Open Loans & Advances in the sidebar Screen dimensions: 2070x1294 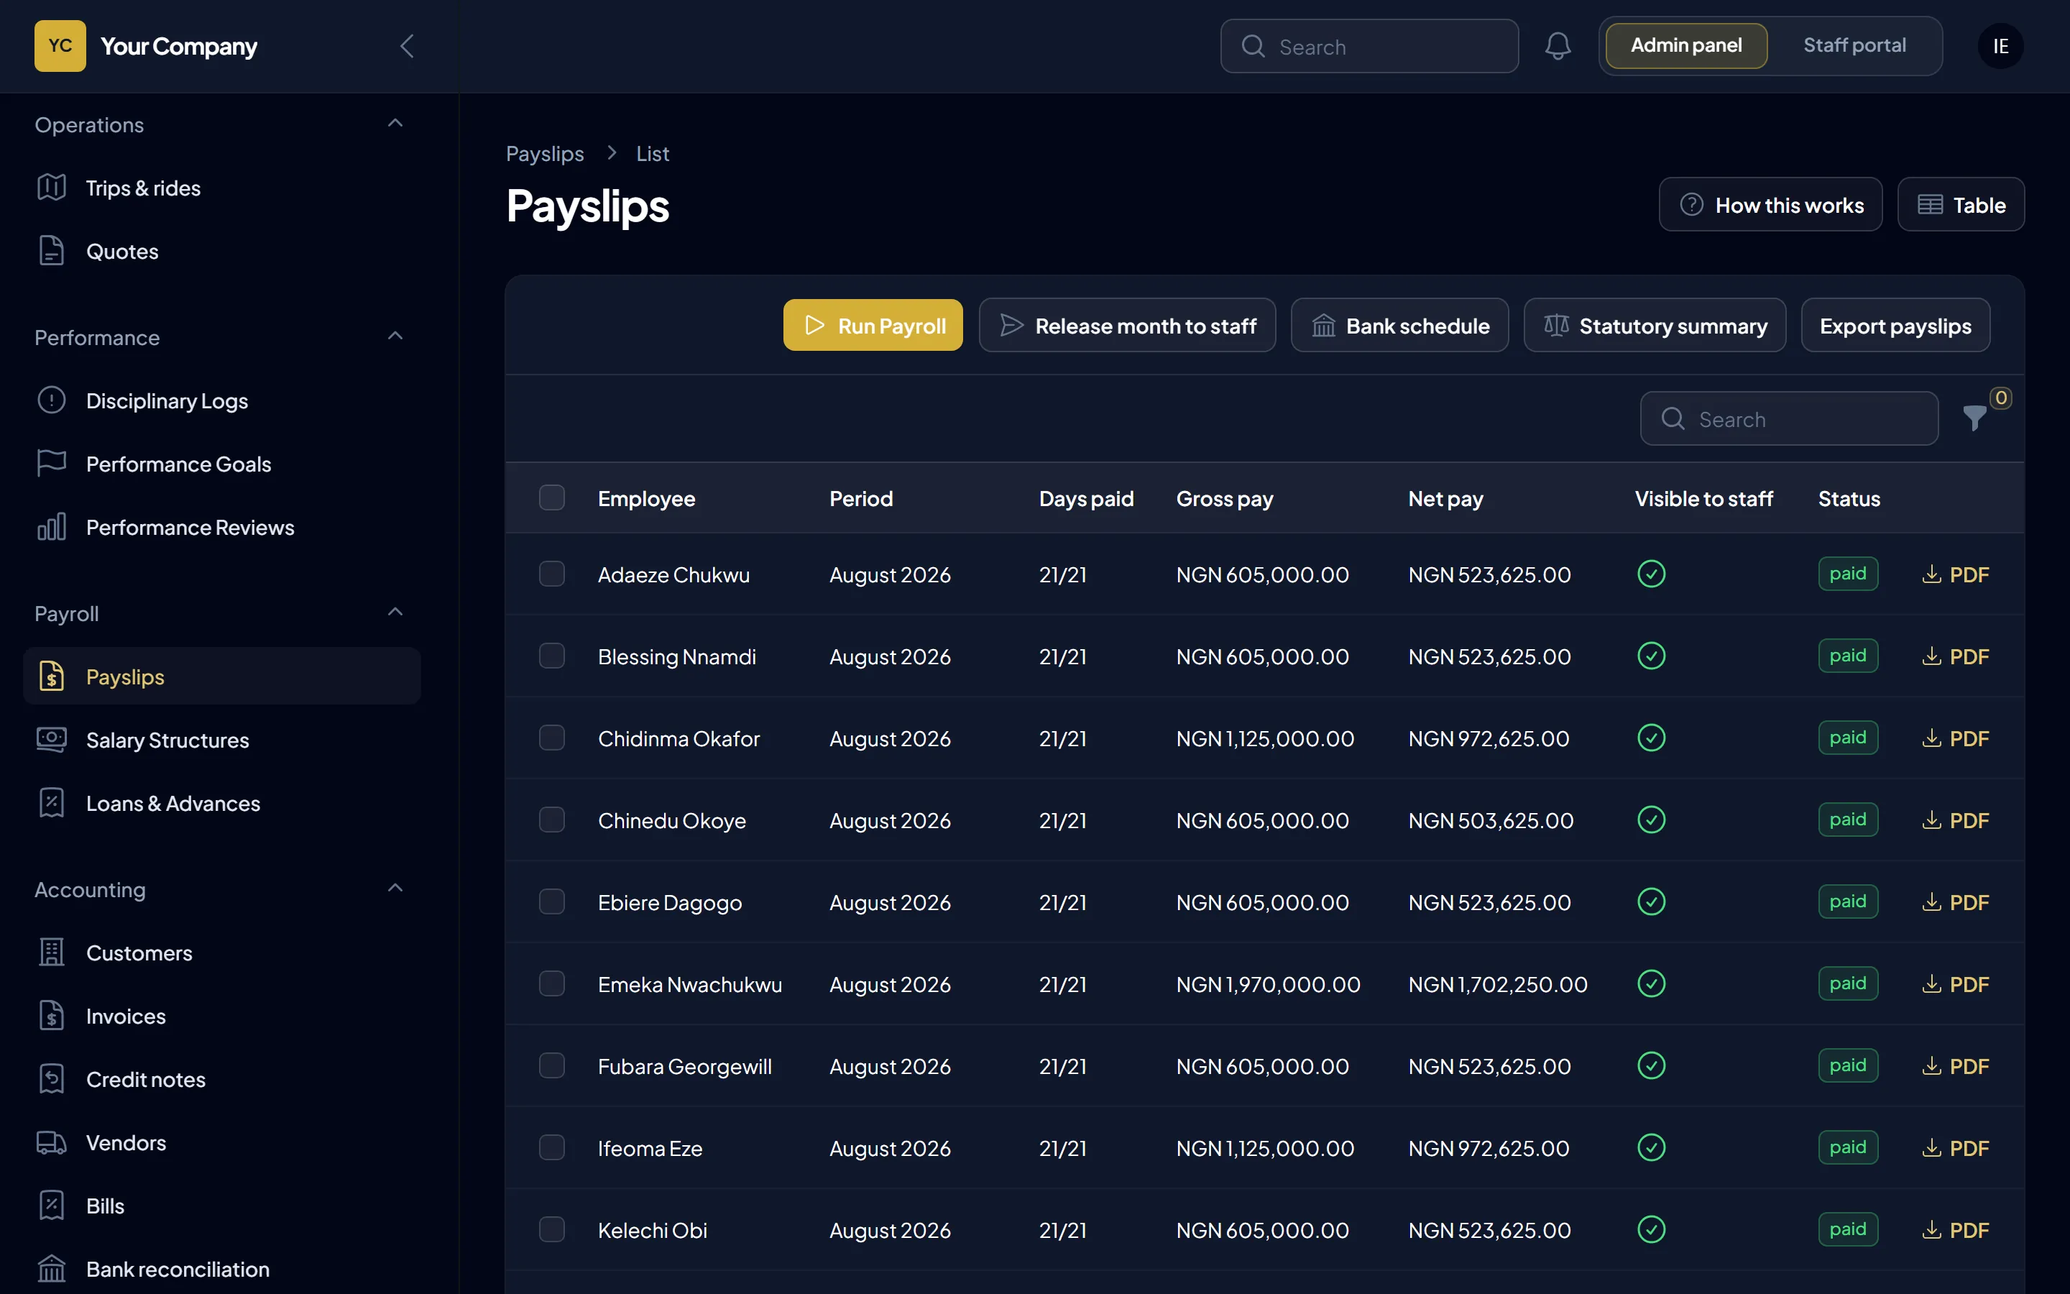[222, 804]
